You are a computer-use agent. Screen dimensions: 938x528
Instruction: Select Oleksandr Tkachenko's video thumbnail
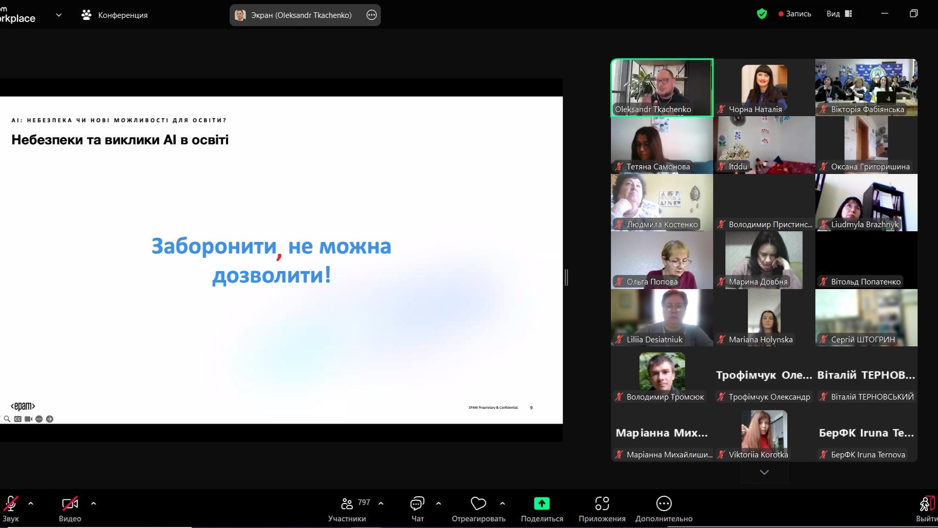point(661,87)
